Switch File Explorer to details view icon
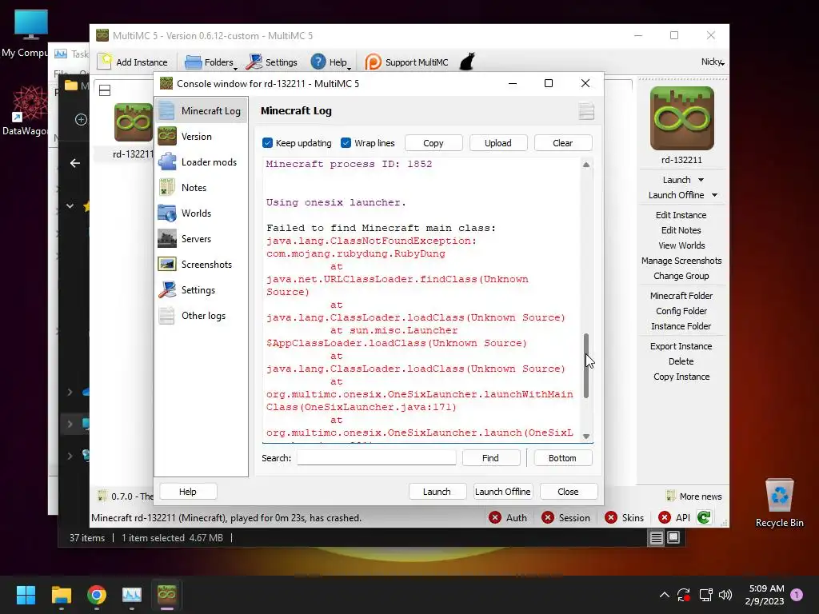The image size is (819, 614). point(657,537)
